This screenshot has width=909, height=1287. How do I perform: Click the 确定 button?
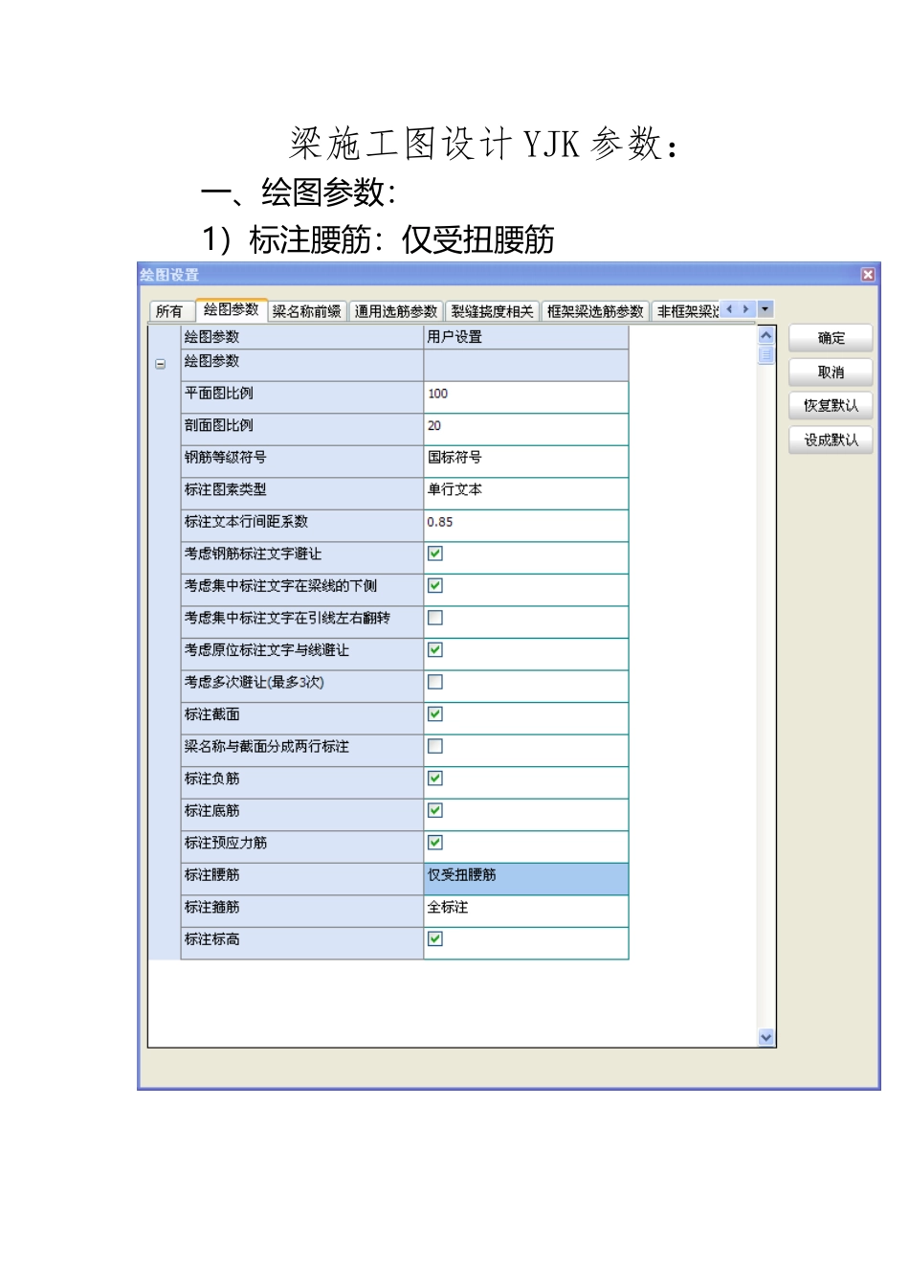coord(831,338)
